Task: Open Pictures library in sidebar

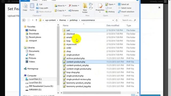Action: tap(31, 58)
